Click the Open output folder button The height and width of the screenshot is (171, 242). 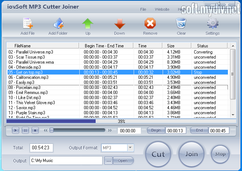click(x=123, y=161)
